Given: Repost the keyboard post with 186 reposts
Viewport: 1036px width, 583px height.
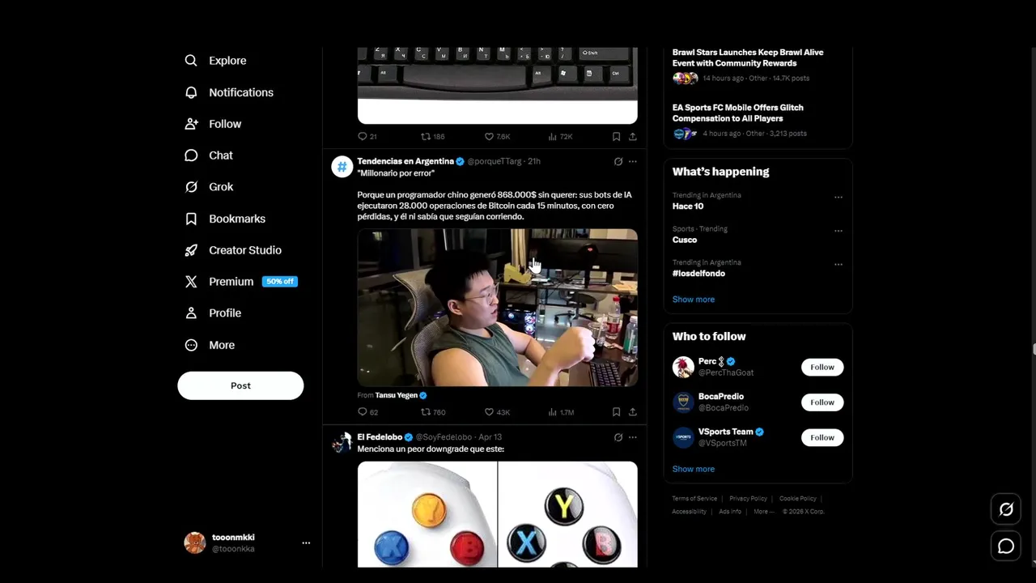Looking at the screenshot, I should pyautogui.click(x=433, y=137).
